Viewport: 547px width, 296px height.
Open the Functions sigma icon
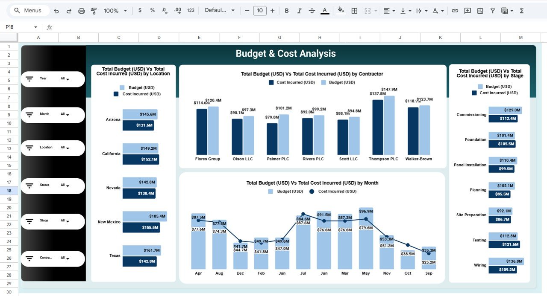tap(522, 10)
